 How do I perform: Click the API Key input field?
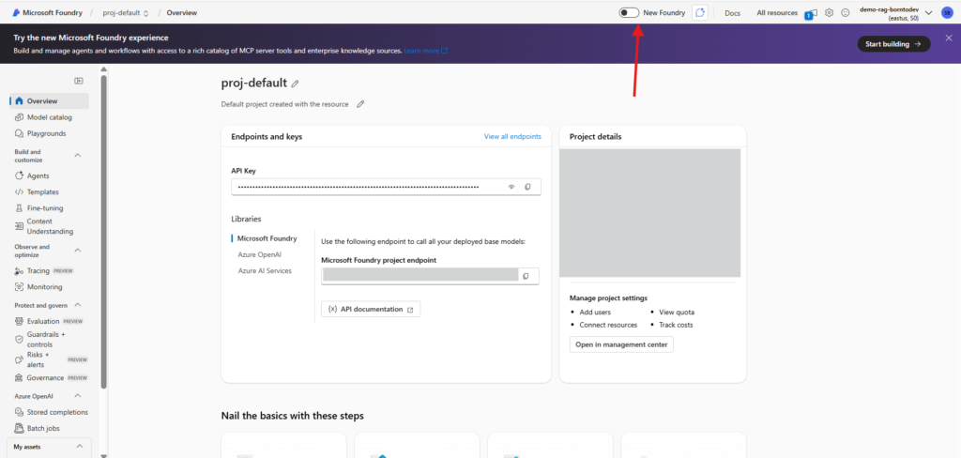tap(366, 187)
